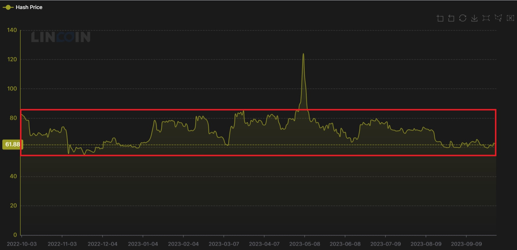Click the zoom reset back-arrow icon
Screen dimensions: 517x250
(x=451, y=18)
